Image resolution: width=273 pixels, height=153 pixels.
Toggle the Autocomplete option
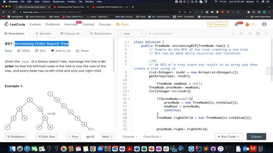click(x=160, y=34)
